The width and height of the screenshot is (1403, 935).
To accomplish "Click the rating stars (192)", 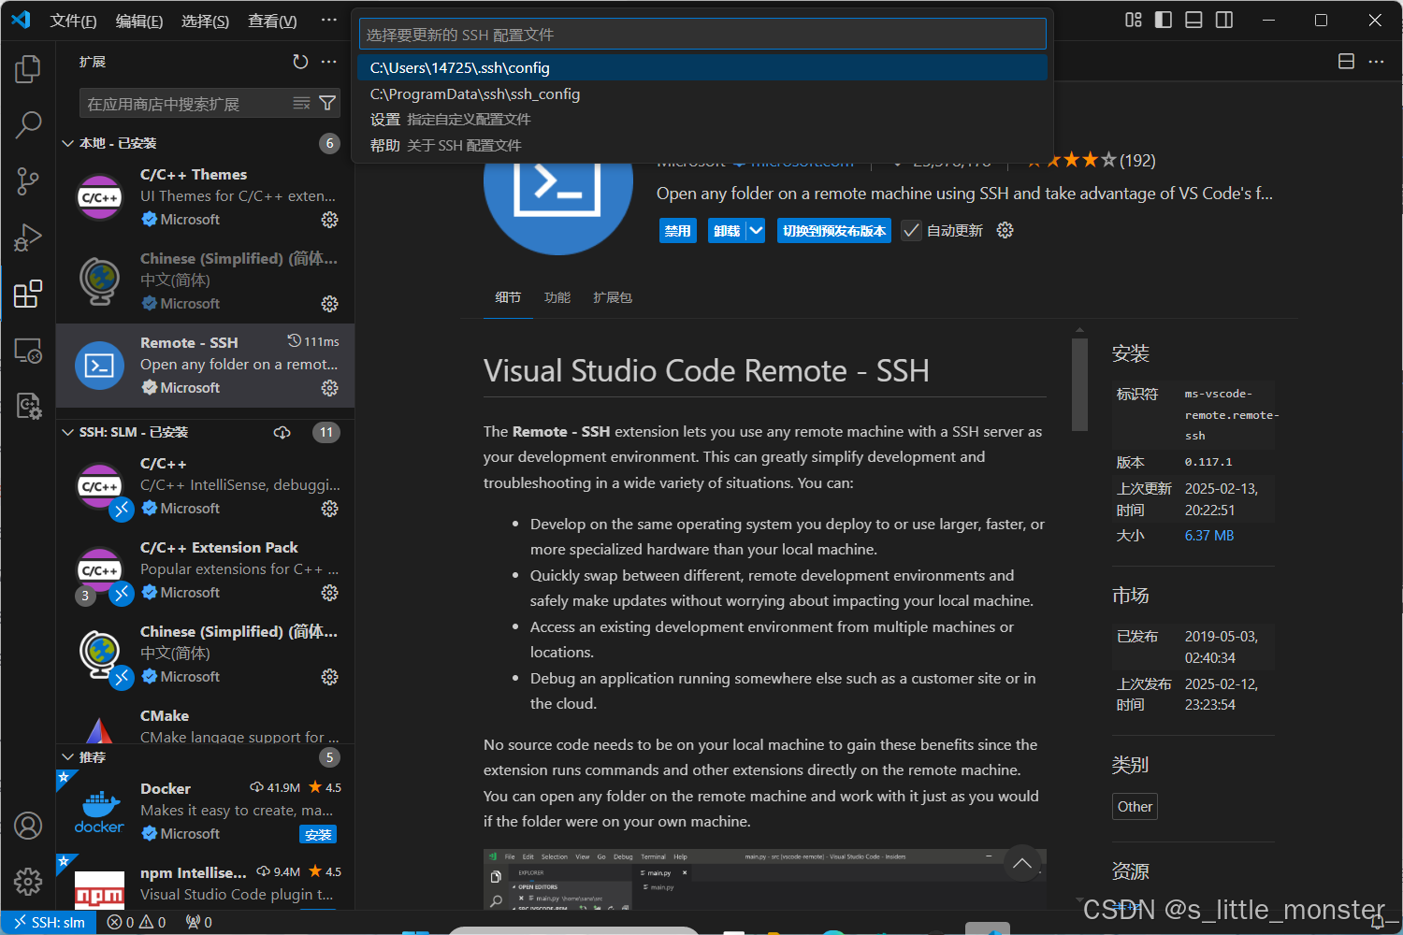I will click(x=1092, y=161).
